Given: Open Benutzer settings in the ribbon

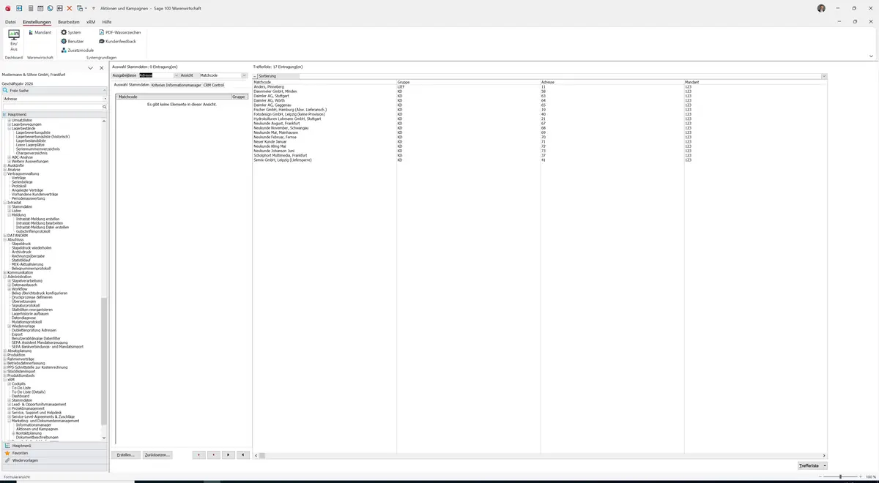Looking at the screenshot, I should click(x=73, y=41).
